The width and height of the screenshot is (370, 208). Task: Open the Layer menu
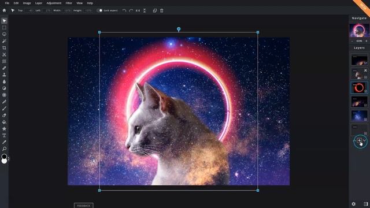coord(39,3)
